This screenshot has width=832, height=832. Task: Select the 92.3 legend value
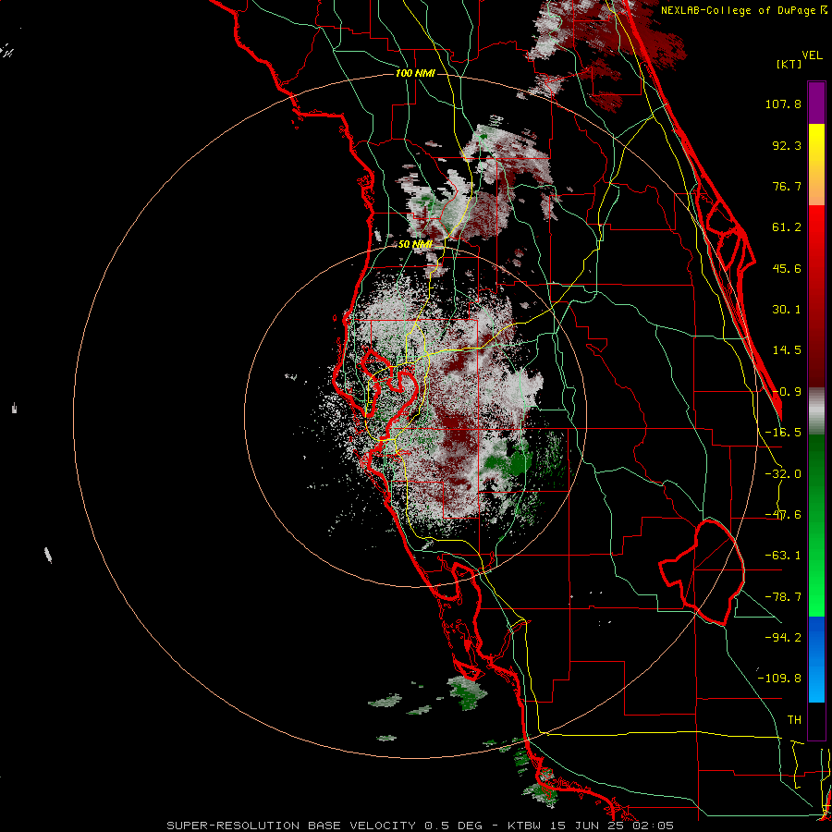click(x=787, y=145)
